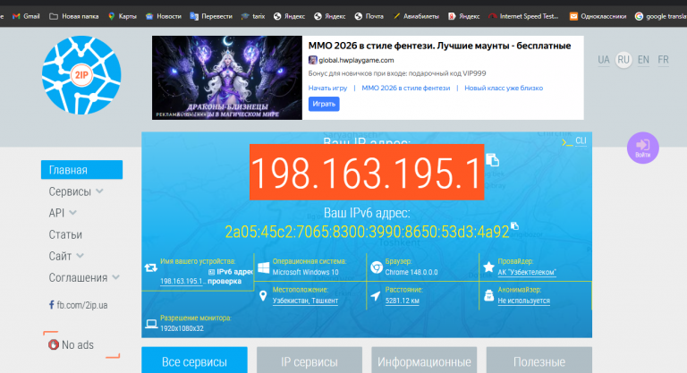Click the Windows logo operating system icon
Image resolution: width=687 pixels, height=373 pixels.
263,267
